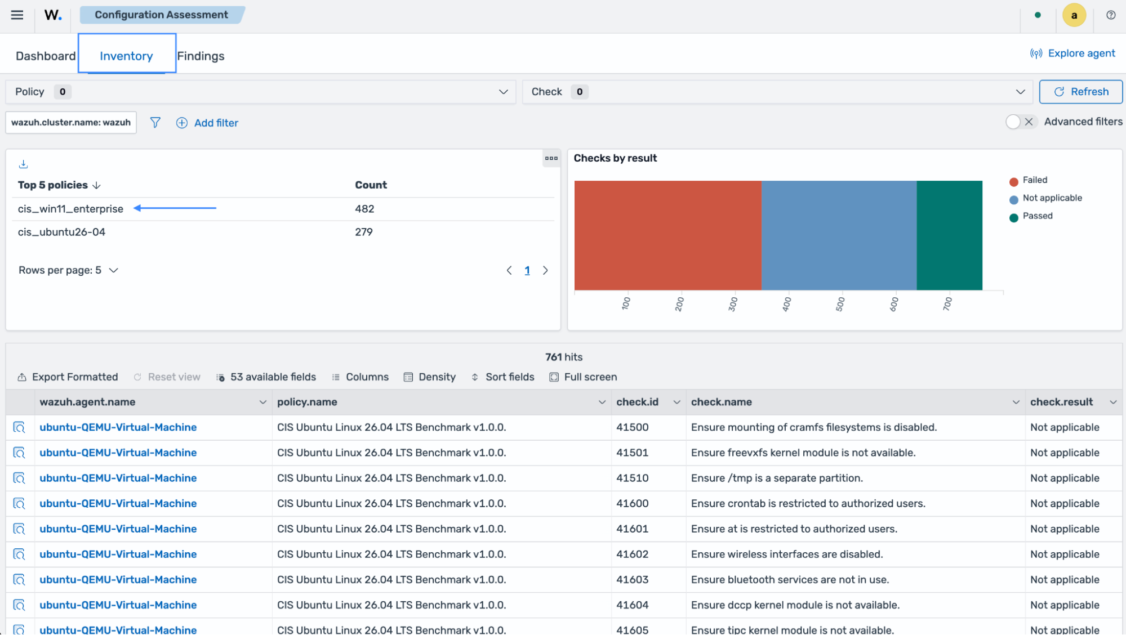Click check name 'Ensure /tmp is a separate partition.'
This screenshot has height=635, width=1126.
pyautogui.click(x=777, y=478)
